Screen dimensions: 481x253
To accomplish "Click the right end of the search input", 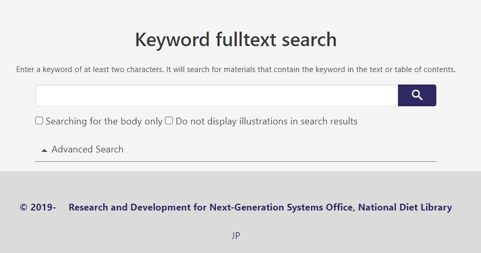I will coord(389,95).
